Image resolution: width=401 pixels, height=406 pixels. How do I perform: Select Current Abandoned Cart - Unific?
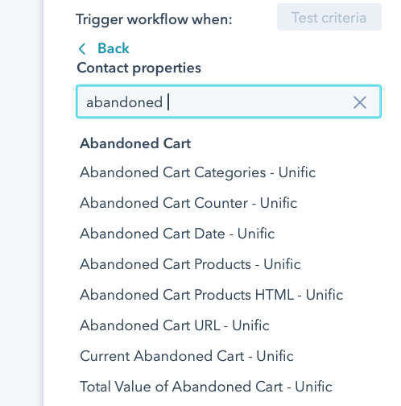187,356
